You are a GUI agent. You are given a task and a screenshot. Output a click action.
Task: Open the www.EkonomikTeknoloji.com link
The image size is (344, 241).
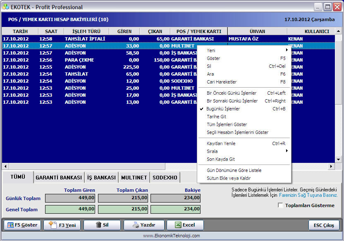point(172,236)
